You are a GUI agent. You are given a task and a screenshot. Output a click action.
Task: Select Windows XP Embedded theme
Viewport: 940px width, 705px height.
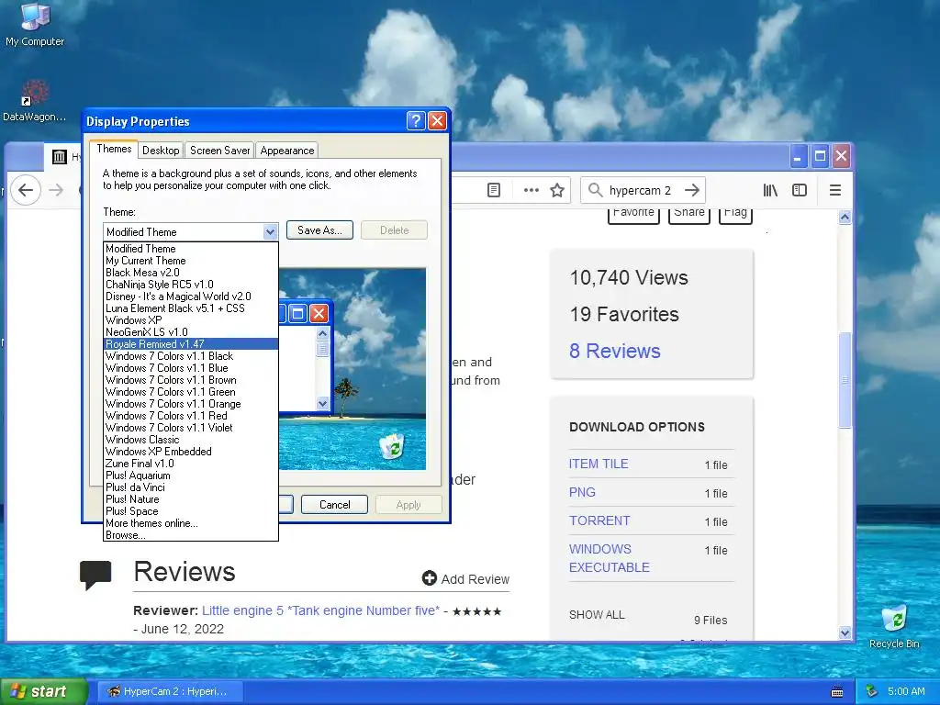[191, 452]
